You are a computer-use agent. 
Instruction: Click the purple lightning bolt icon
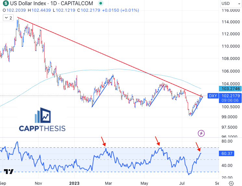pos(201,133)
